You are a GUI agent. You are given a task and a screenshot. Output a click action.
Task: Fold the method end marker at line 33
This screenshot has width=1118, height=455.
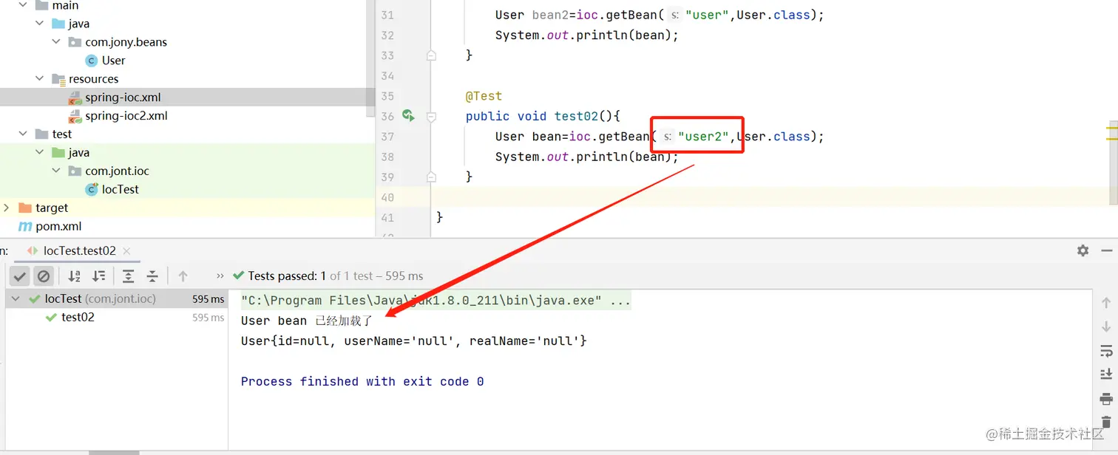[431, 55]
